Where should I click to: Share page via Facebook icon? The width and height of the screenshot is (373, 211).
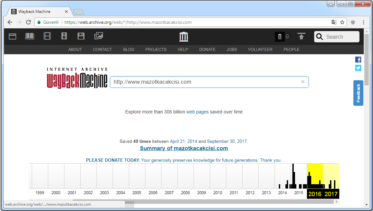pyautogui.click(x=358, y=60)
